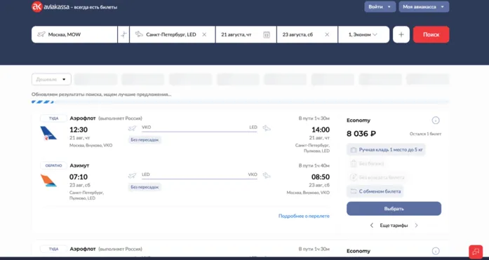
Task: Click the Азимут airline tail logo
Action: [48, 180]
